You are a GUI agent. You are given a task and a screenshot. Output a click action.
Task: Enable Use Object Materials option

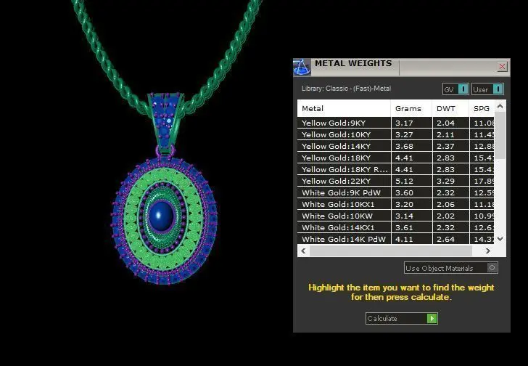492,268
